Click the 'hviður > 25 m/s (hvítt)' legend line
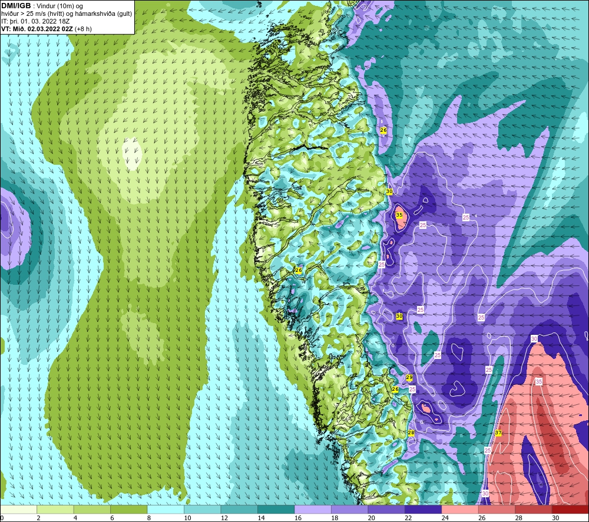The image size is (589, 522). click(x=66, y=14)
